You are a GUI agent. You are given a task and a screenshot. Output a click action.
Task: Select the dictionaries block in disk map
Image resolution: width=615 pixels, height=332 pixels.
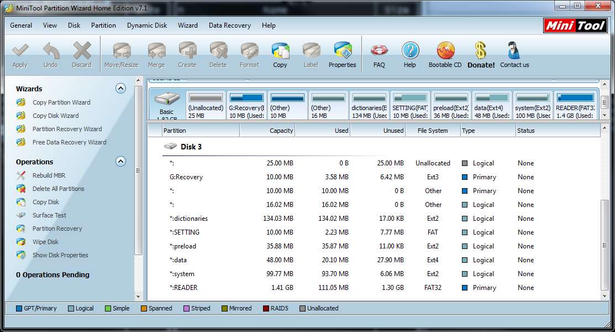[369, 105]
